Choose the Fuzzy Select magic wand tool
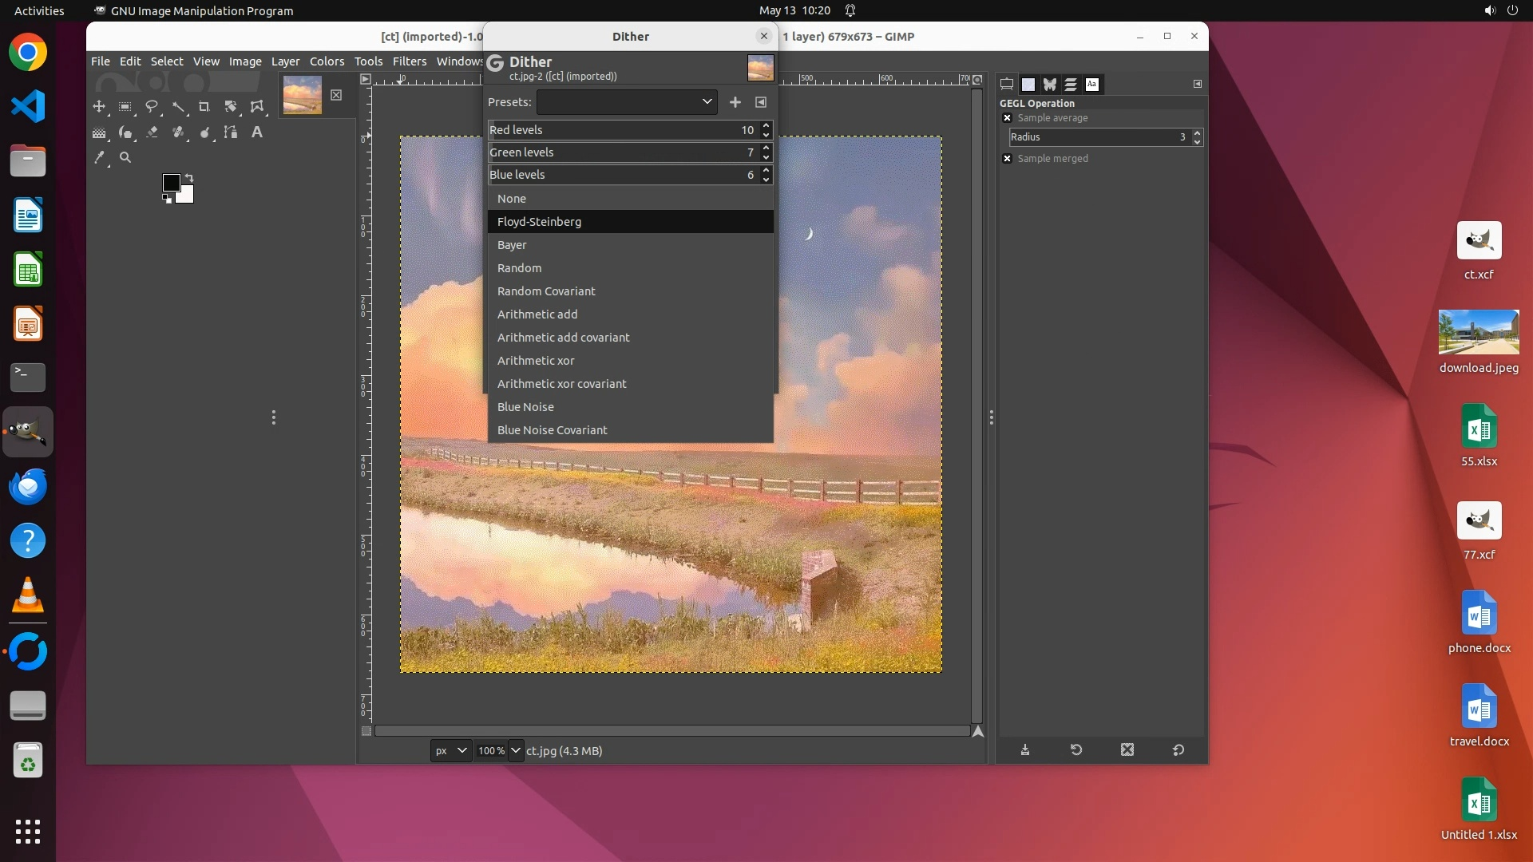 pos(178,106)
